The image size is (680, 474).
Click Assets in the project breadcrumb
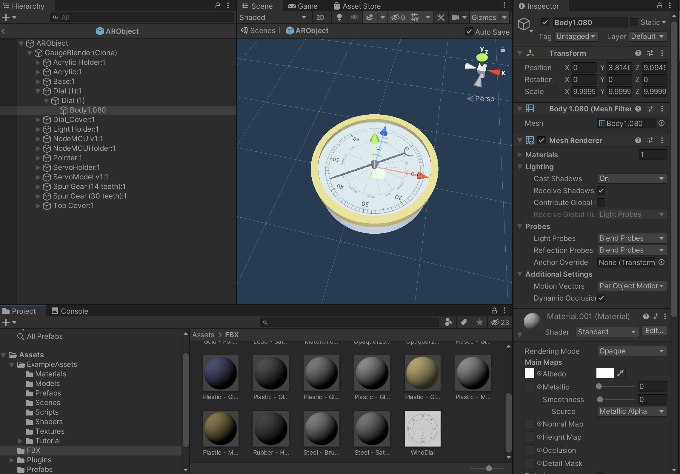click(203, 335)
